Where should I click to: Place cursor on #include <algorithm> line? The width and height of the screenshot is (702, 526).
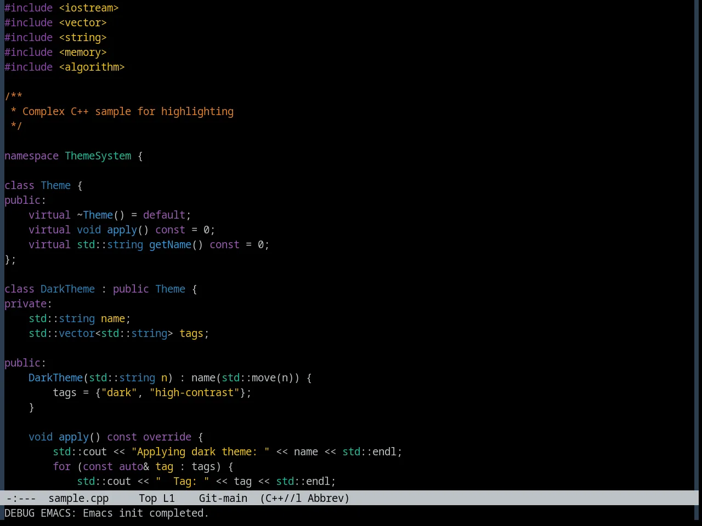click(x=65, y=67)
